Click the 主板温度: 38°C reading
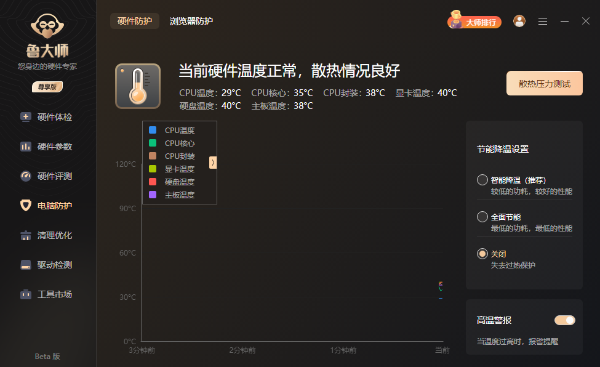 coord(282,106)
